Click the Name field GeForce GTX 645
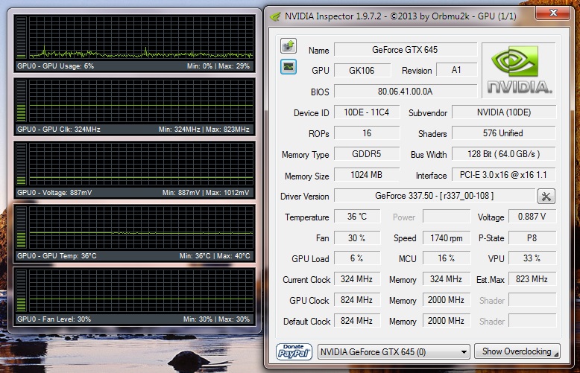The height and width of the screenshot is (373, 580). pos(406,49)
